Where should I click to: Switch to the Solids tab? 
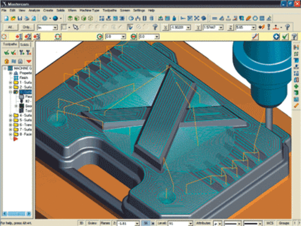click(24, 45)
